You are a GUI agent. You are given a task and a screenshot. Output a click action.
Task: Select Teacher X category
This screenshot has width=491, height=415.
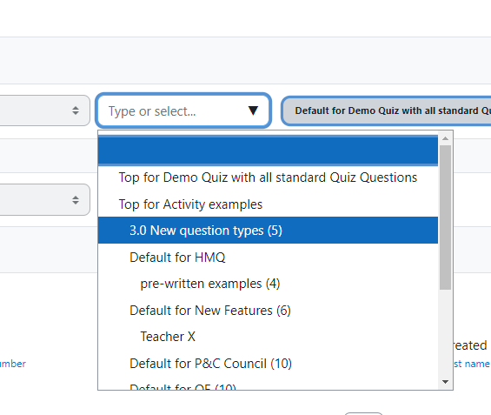268,337
